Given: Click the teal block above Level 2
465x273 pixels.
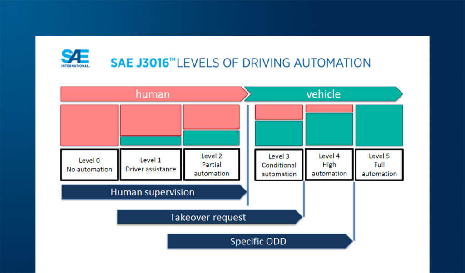Looking at the screenshot, I should [211, 138].
